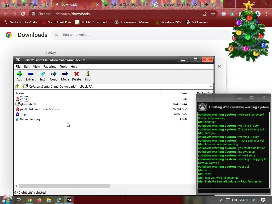Show hidden tray icons chevron
272x204 pixels.
[222, 200]
